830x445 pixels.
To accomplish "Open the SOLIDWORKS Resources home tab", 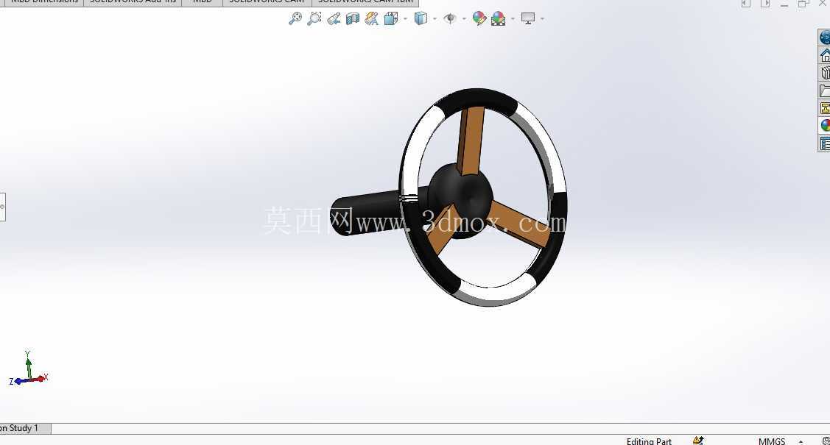I will point(824,55).
